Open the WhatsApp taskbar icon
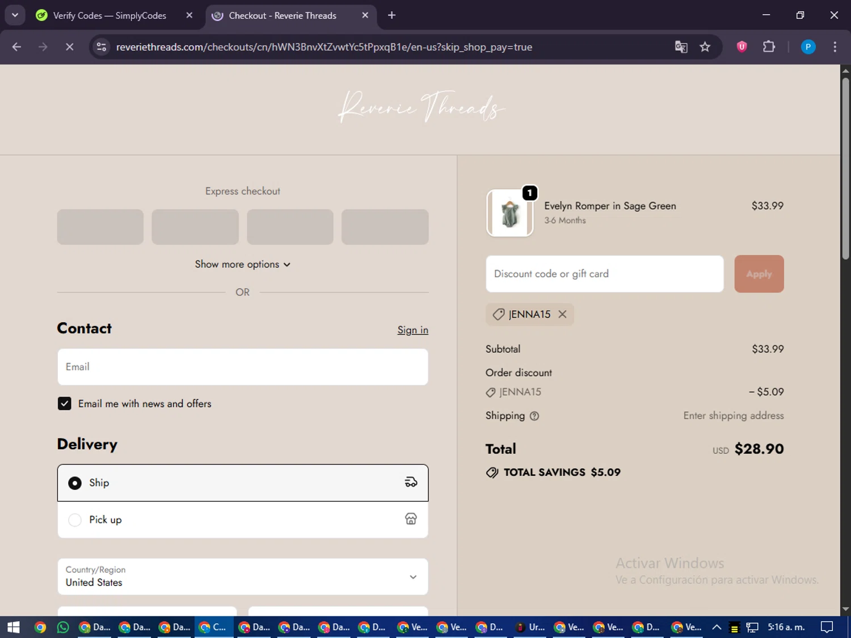This screenshot has height=638, width=851. click(x=63, y=627)
